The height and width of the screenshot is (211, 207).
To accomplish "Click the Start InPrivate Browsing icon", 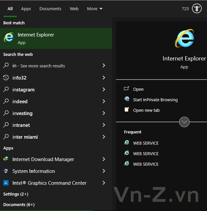I will click(x=127, y=99).
